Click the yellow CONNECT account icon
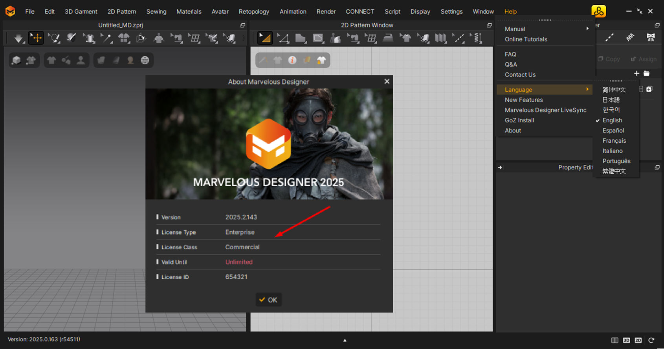Viewport: 664px width, 349px height. [x=599, y=11]
